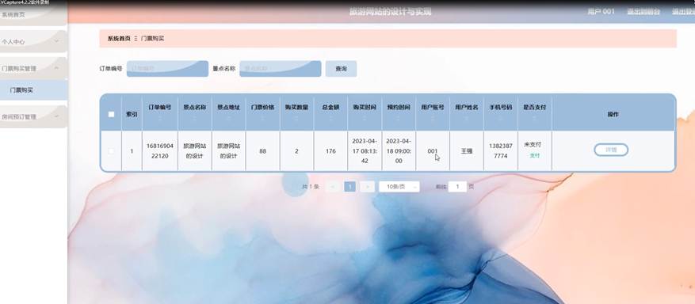Open 系统首页 in the sidebar
Image resolution: width=695 pixels, height=304 pixels.
(x=32, y=14)
